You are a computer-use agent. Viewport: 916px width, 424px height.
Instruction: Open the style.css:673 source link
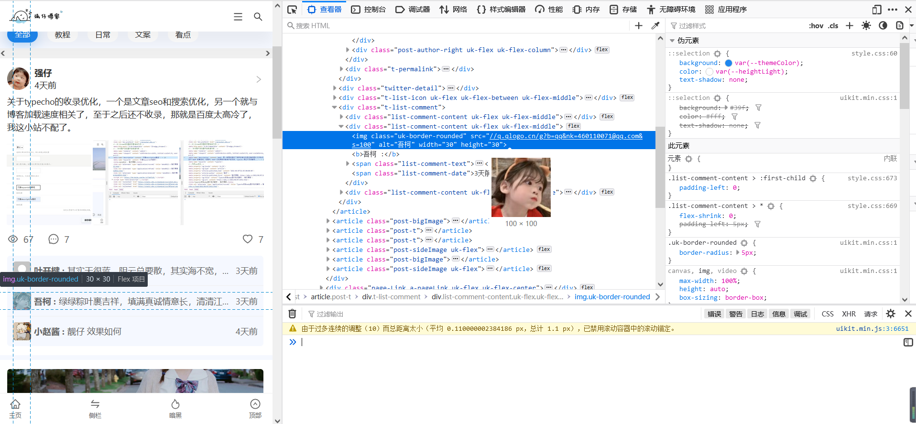(x=872, y=178)
